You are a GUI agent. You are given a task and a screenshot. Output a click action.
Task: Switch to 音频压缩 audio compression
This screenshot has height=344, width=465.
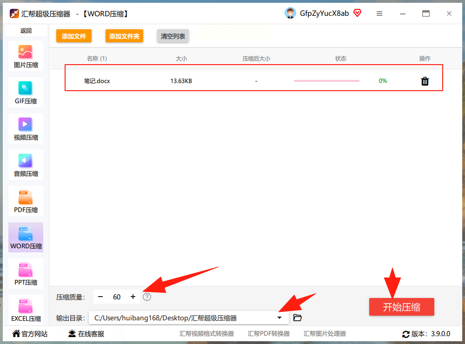point(26,165)
